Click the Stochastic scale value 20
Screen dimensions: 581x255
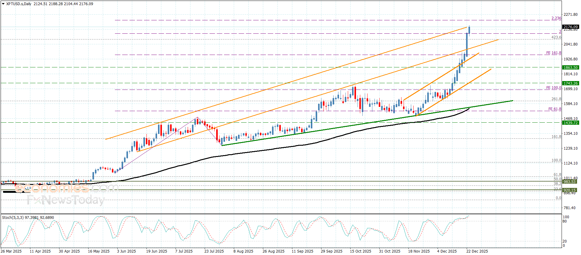click(565, 241)
